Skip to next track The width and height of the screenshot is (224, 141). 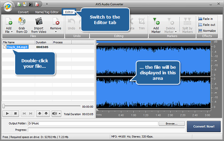point(31,113)
